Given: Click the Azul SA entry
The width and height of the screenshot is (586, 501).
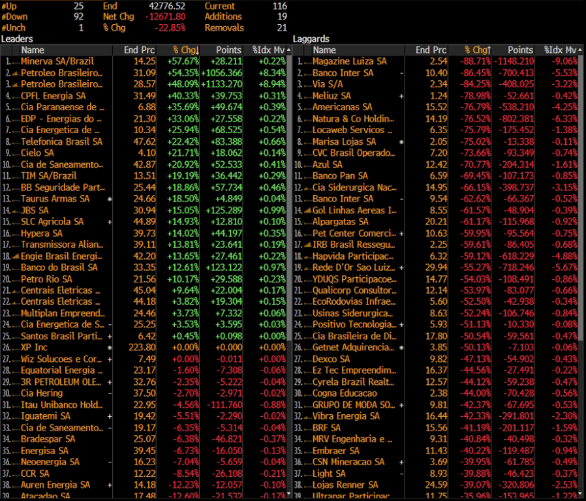Looking at the screenshot, I should coord(435,165).
